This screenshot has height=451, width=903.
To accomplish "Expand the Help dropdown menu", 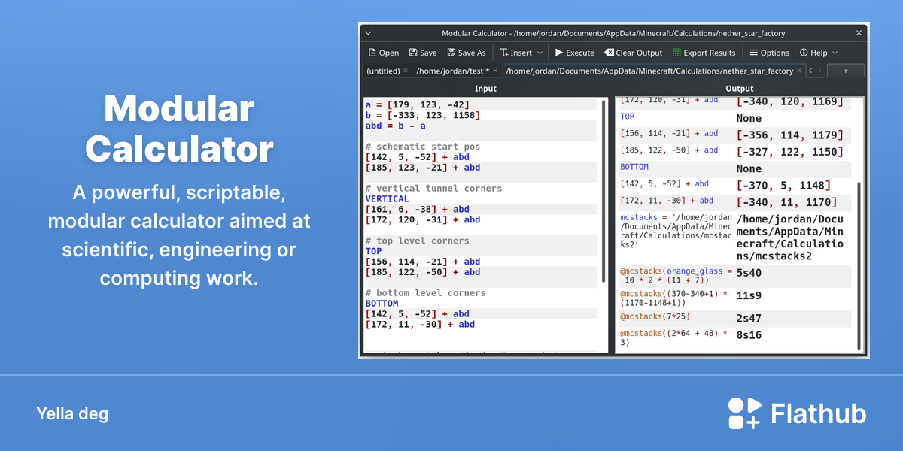I will pyautogui.click(x=819, y=53).
